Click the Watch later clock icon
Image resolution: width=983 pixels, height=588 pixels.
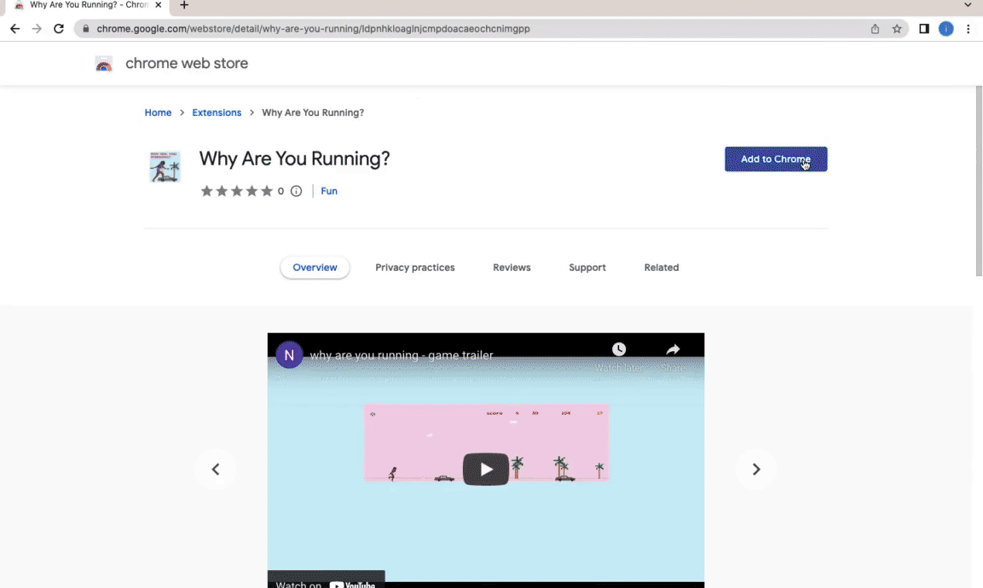point(619,350)
